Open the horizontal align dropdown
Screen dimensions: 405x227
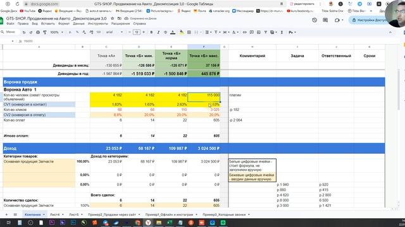(x=208, y=32)
